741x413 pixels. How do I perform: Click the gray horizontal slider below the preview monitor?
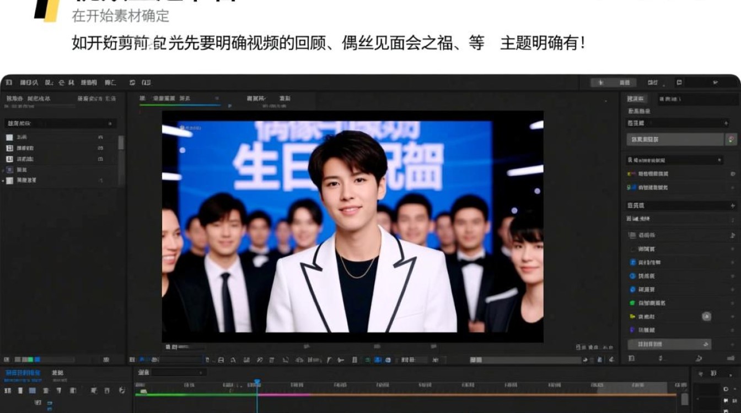[525, 360]
